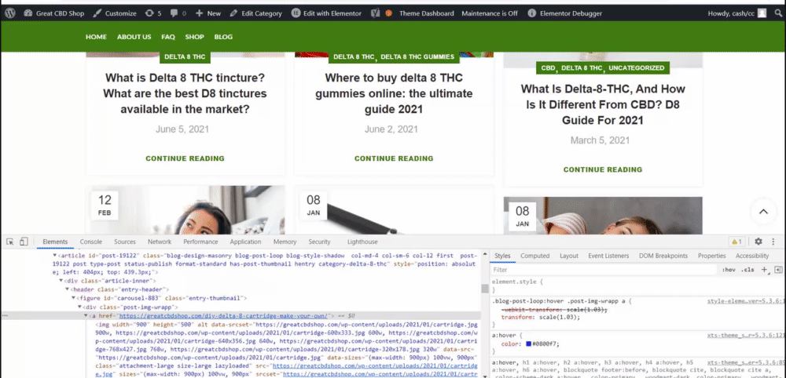This screenshot has width=786, height=378.
Task: Open Theme Dashboard in admin bar
Action: coord(426,13)
